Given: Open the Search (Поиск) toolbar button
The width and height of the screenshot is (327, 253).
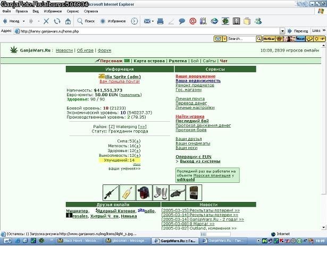Looking at the screenshot, I should click(x=86, y=21).
